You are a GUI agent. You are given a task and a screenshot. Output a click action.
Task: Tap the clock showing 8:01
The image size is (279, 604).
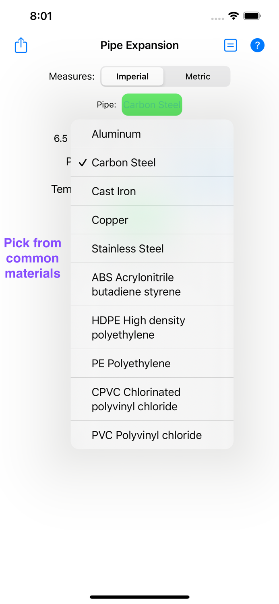pos(40,16)
